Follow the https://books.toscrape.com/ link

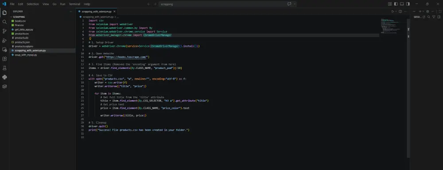click(127, 57)
